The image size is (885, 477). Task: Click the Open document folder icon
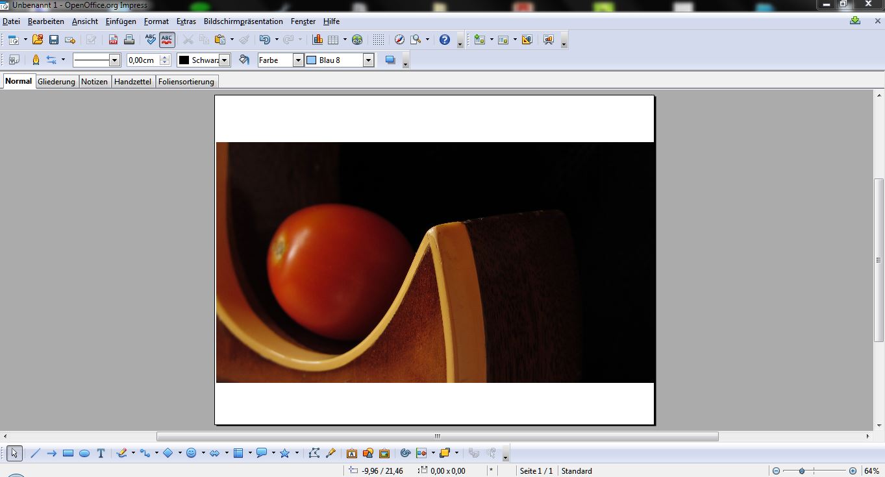(x=38, y=40)
